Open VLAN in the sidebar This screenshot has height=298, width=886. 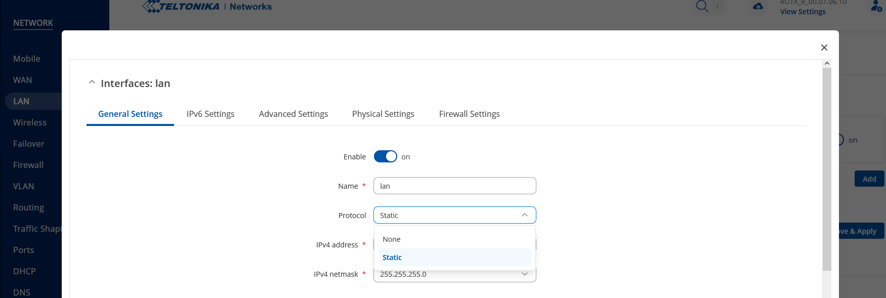24,186
